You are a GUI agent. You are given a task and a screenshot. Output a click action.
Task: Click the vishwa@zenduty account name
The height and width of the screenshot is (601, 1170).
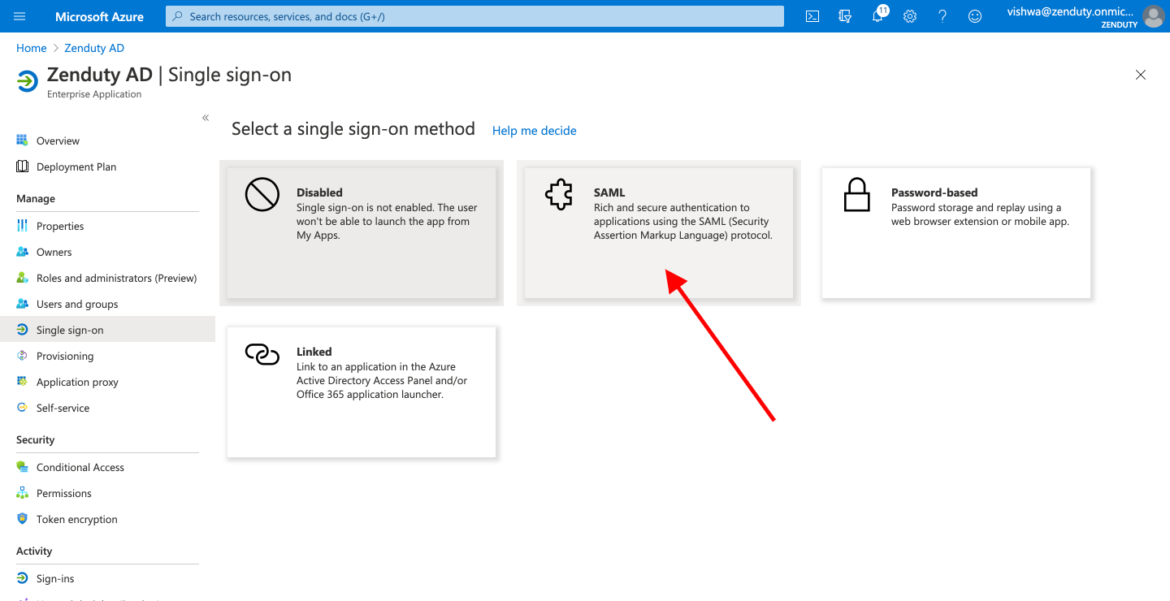pyautogui.click(x=1070, y=11)
